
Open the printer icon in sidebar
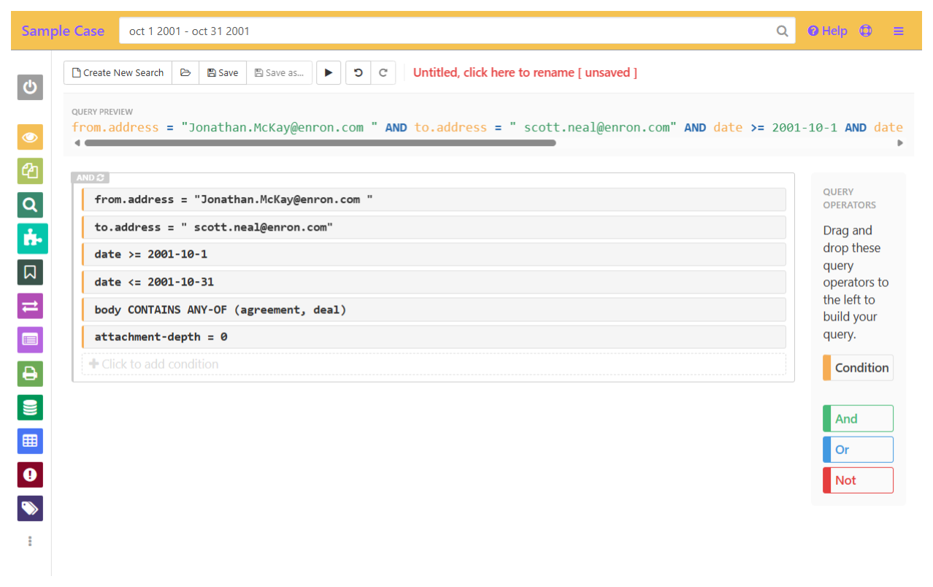[x=30, y=374]
